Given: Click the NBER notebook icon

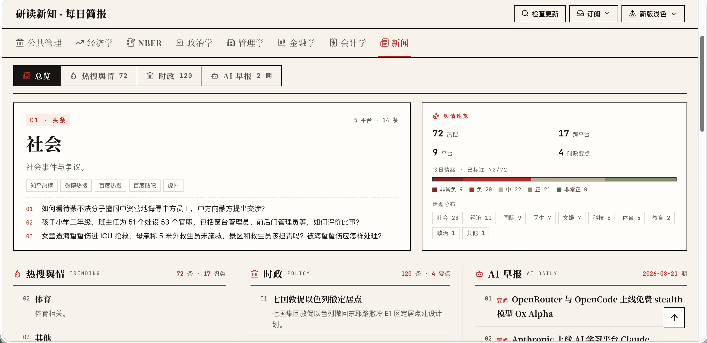Looking at the screenshot, I should tap(131, 43).
